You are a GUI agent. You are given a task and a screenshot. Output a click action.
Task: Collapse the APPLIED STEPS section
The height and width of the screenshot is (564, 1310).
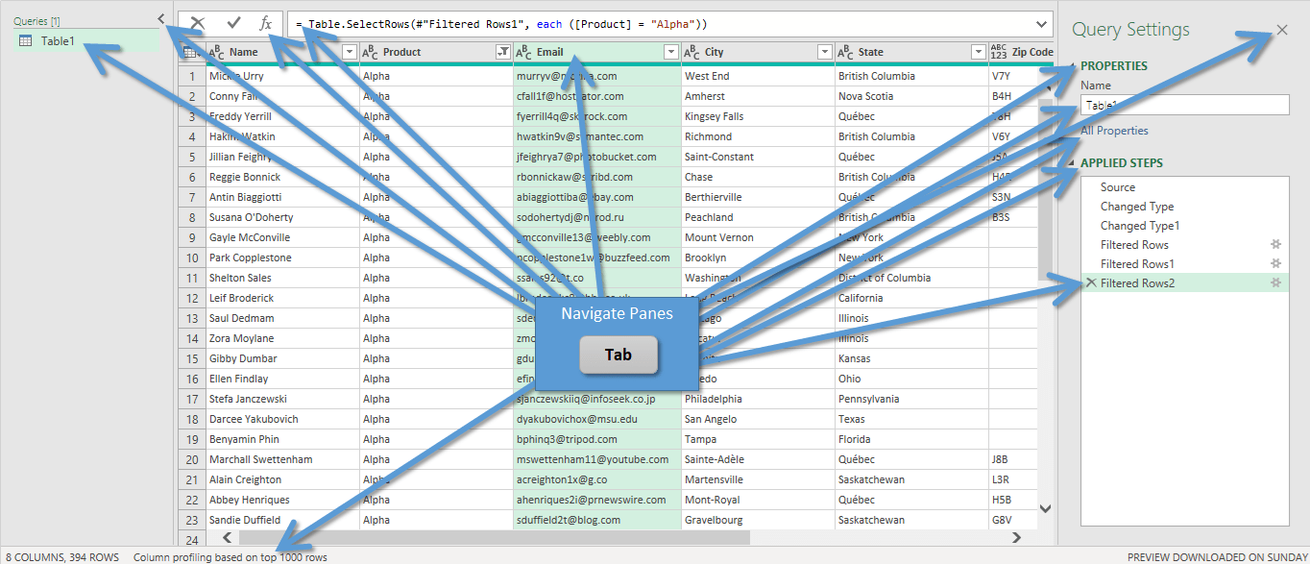(1074, 163)
